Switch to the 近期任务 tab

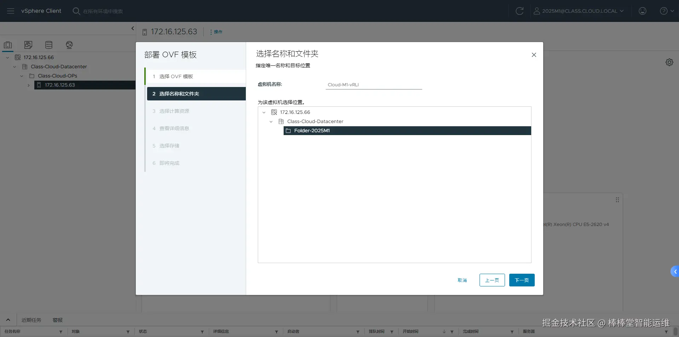[31, 320]
